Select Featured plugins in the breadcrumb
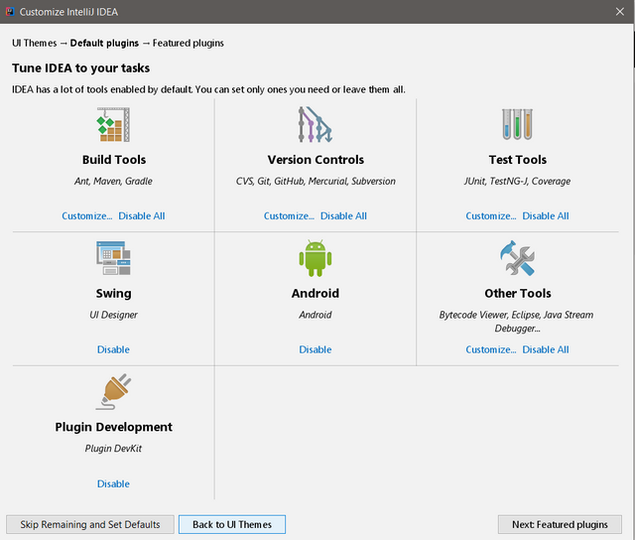Image resolution: width=635 pixels, height=540 pixels. [x=188, y=43]
